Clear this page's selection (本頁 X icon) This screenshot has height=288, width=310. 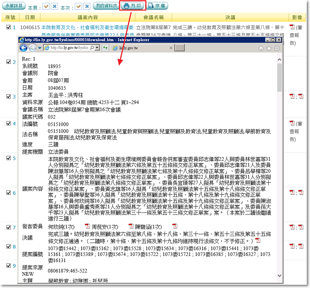(x=54, y=6)
